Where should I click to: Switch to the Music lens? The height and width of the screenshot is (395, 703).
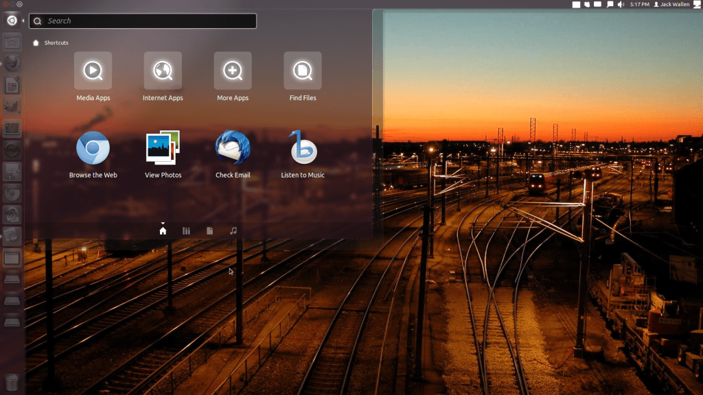tap(233, 230)
